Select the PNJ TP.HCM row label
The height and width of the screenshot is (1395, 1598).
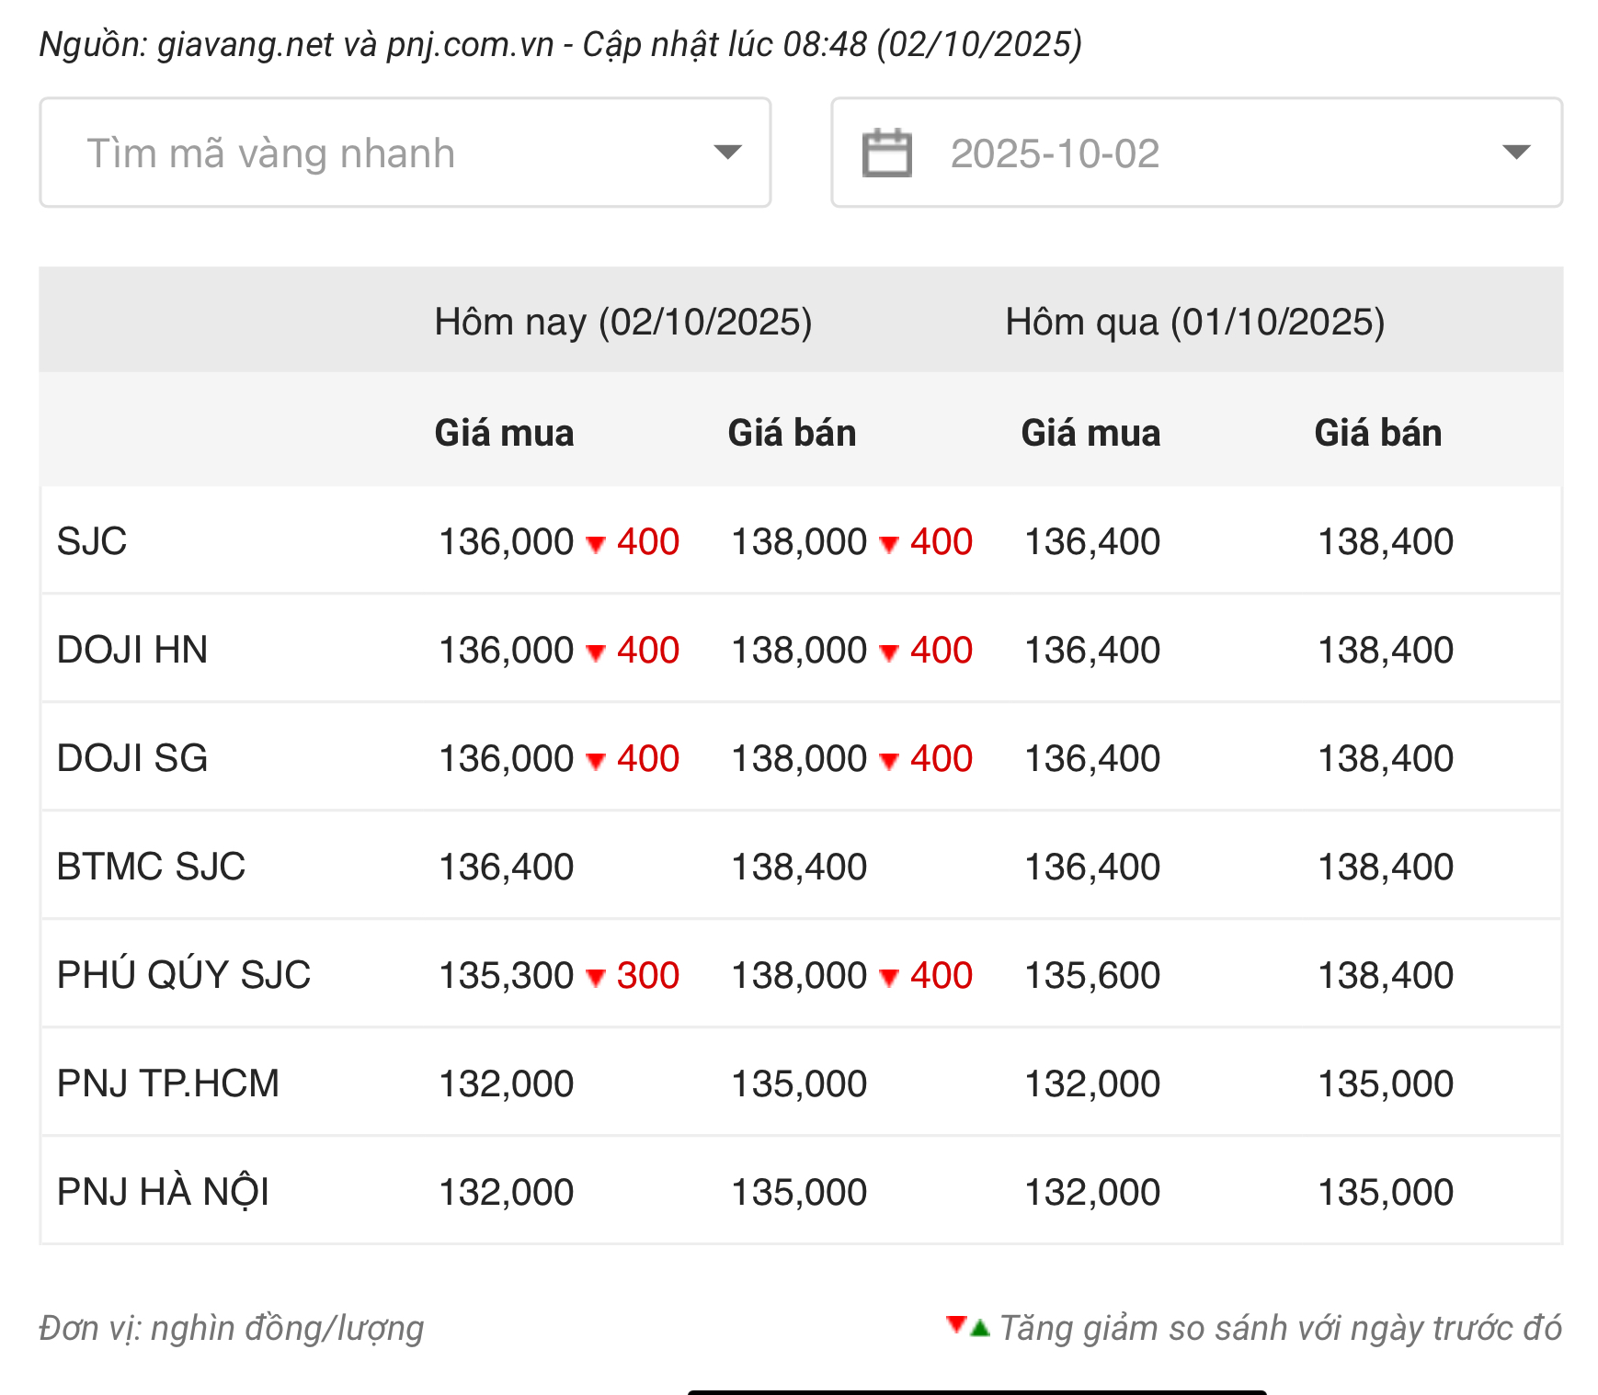tap(167, 1083)
